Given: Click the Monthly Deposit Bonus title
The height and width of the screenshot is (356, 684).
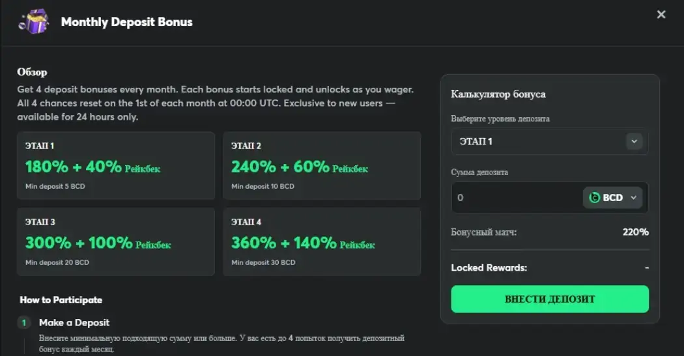Looking at the screenshot, I should [x=126, y=22].
